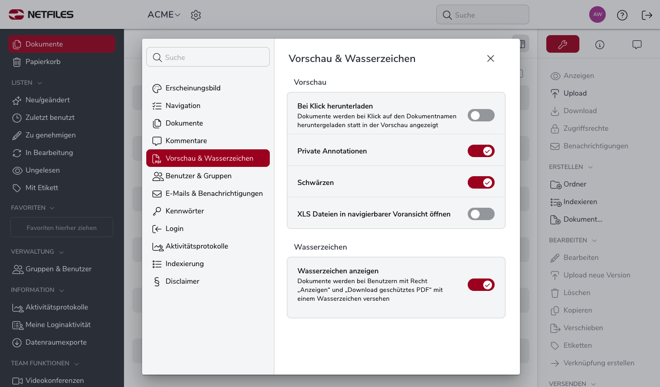Click the help question mark icon
Screen dimensions: 660x387
tap(622, 15)
